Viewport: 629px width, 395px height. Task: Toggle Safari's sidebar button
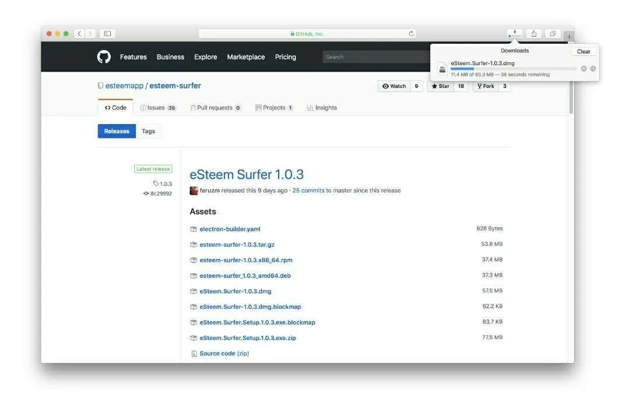tap(107, 34)
